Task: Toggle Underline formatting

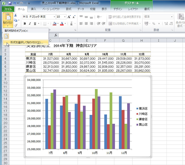Action: pyautogui.click(x=35, y=24)
